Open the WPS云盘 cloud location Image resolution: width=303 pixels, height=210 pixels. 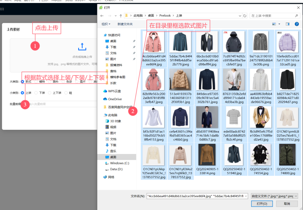(114, 91)
